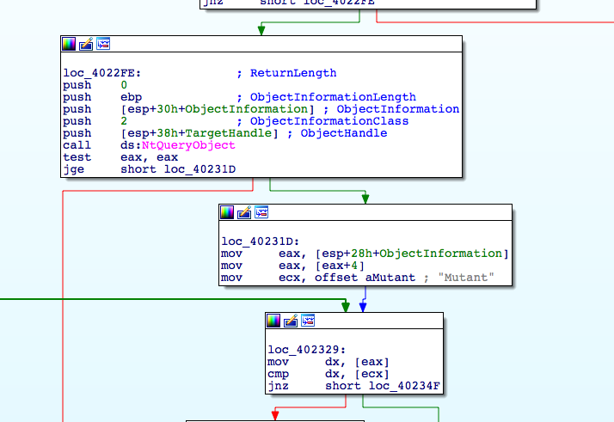The image size is (614, 422).
Task: Click the group nodes icon on the loc_402329 block
Action: [308, 321]
